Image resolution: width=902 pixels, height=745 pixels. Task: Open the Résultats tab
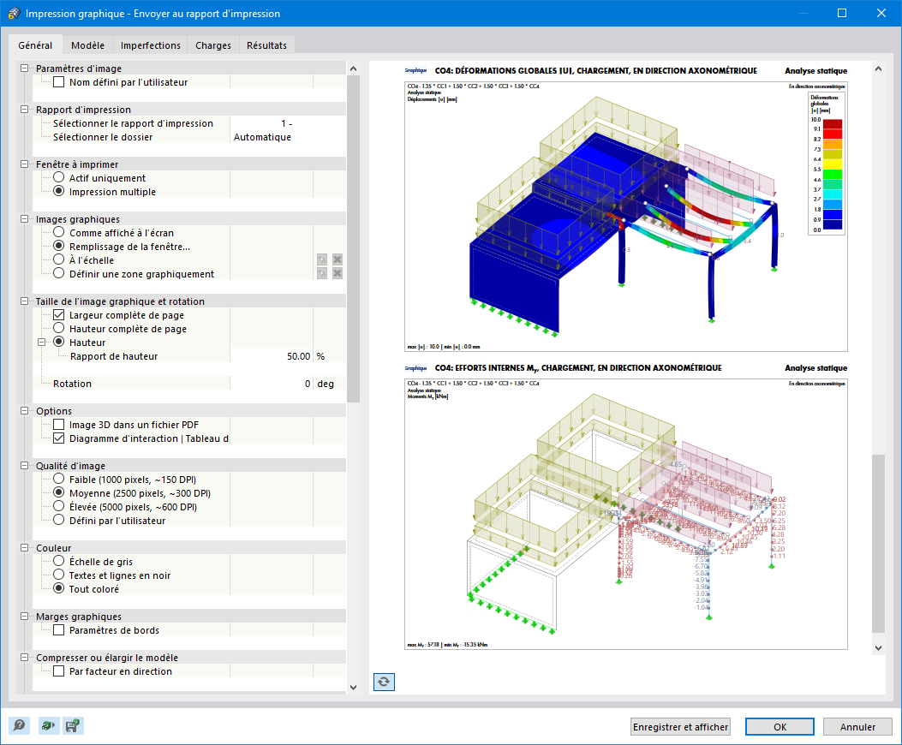[267, 45]
